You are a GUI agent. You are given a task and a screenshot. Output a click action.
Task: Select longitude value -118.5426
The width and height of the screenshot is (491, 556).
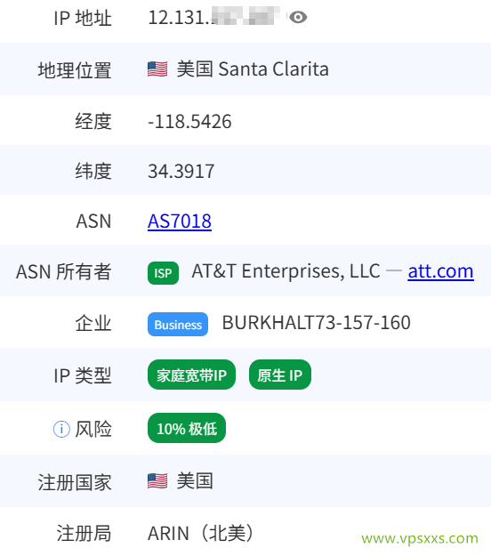189,122
